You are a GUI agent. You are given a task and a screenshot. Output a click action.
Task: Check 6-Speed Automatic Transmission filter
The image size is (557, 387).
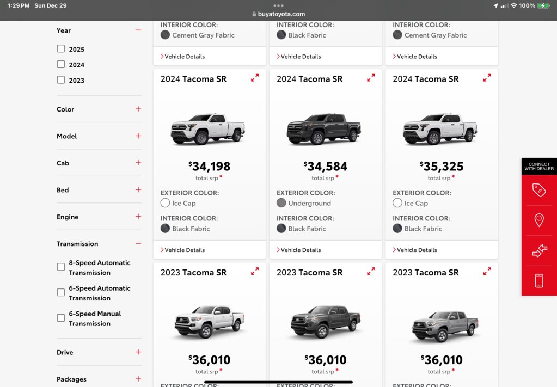pos(61,292)
